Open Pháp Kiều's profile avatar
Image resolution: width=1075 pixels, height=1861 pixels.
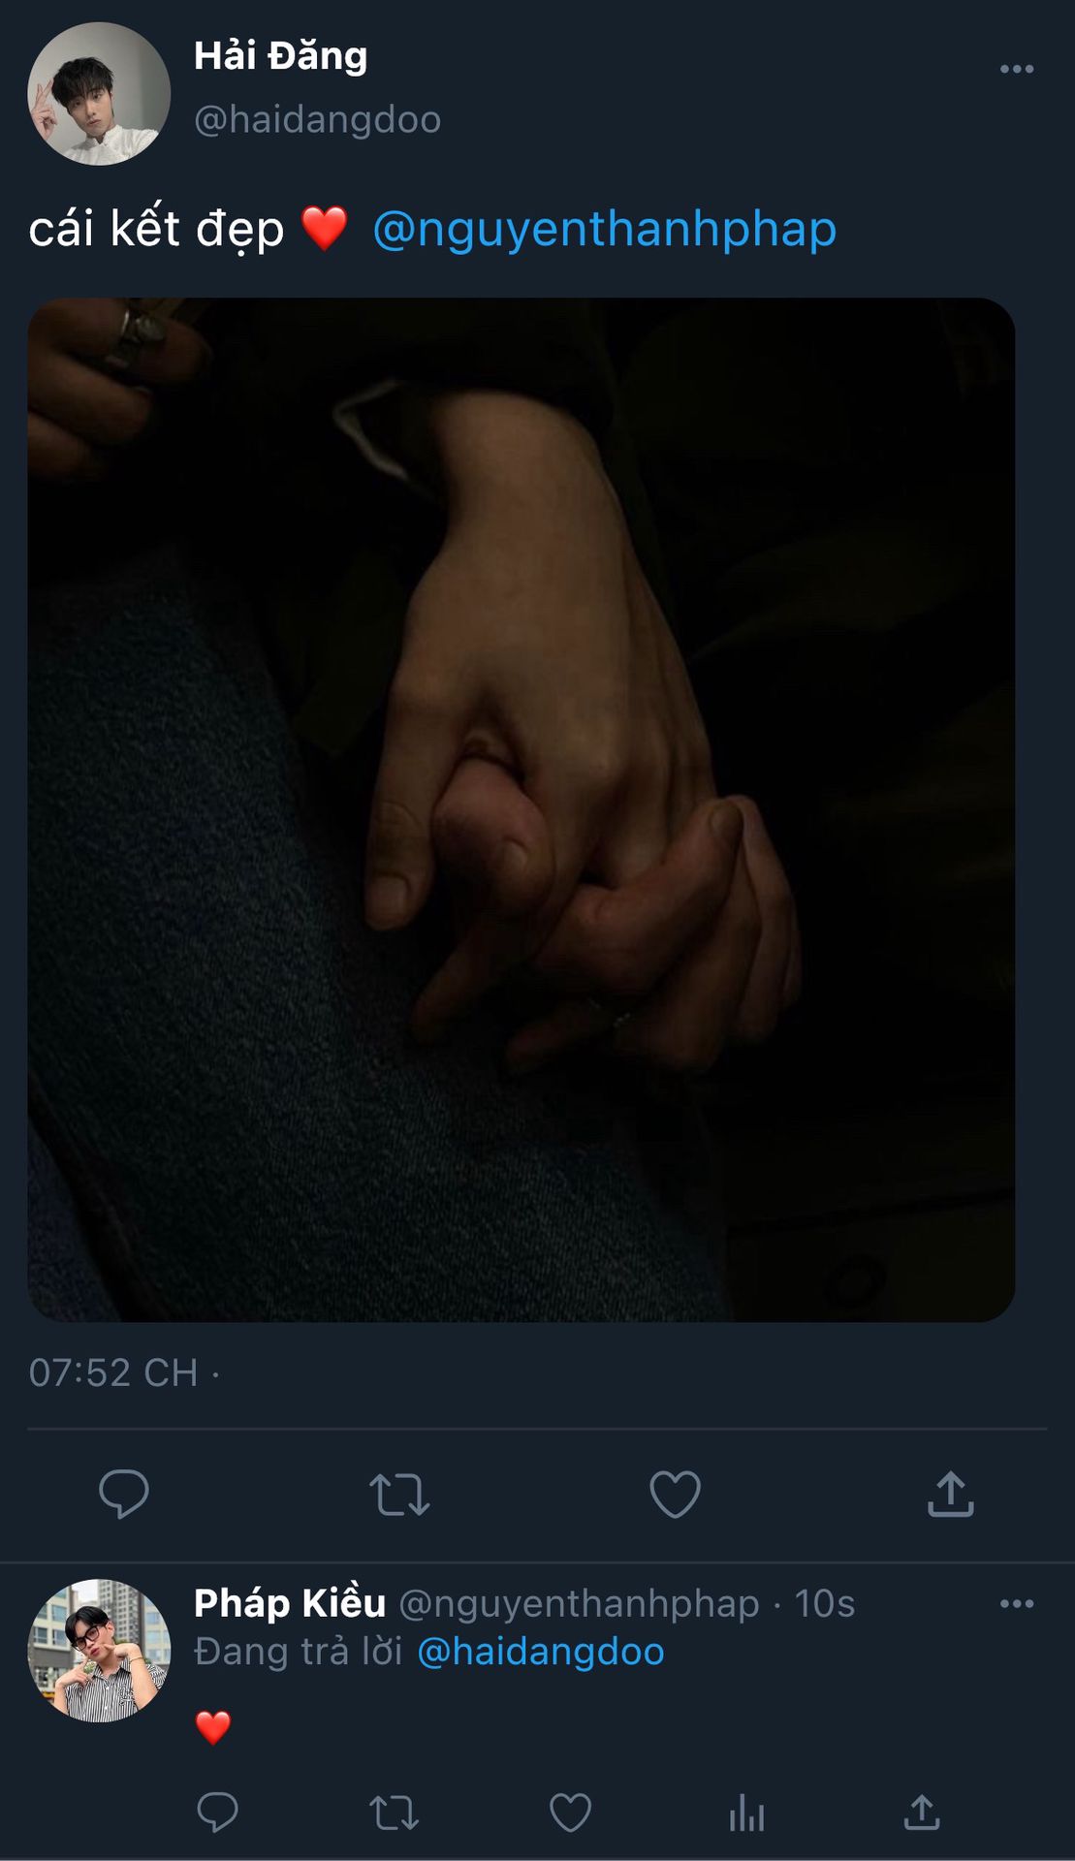click(99, 1651)
